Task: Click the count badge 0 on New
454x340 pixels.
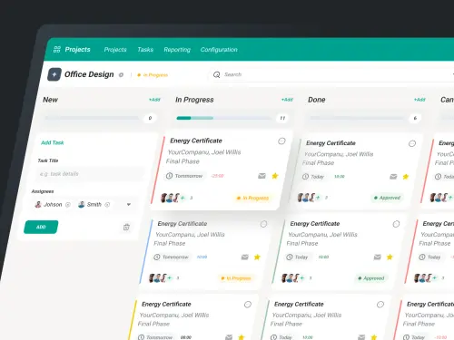Action: [150, 118]
